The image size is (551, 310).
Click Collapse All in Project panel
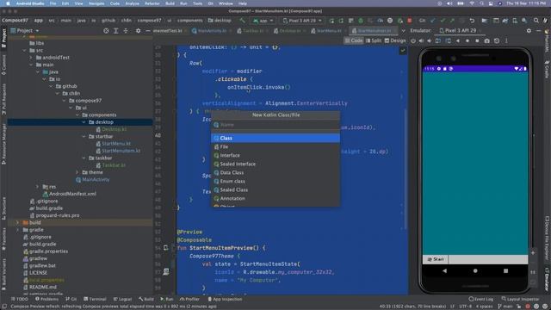126,31
